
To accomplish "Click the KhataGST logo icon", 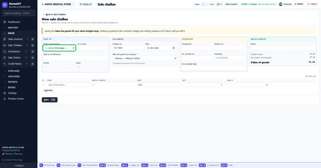I will [5, 5].
